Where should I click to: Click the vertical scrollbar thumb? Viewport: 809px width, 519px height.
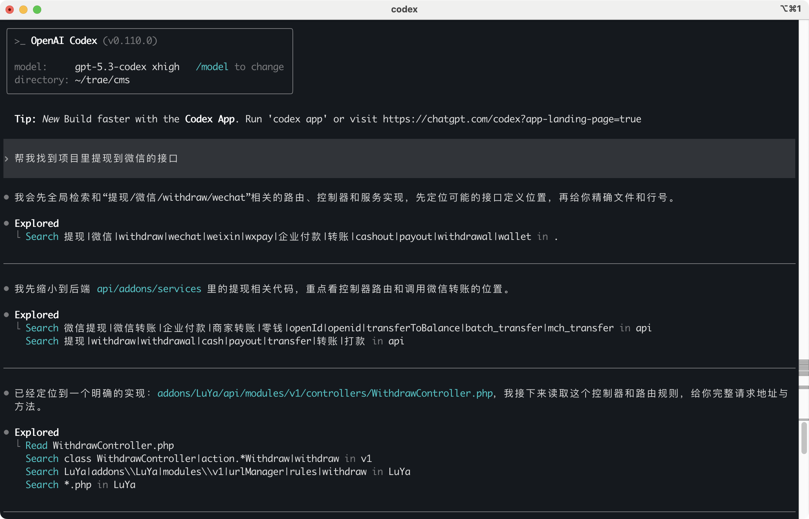[x=804, y=438]
